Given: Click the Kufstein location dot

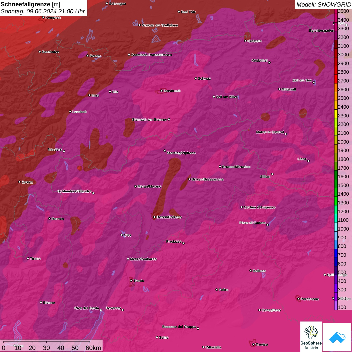Looking at the screenshot, I should [x=245, y=41].
